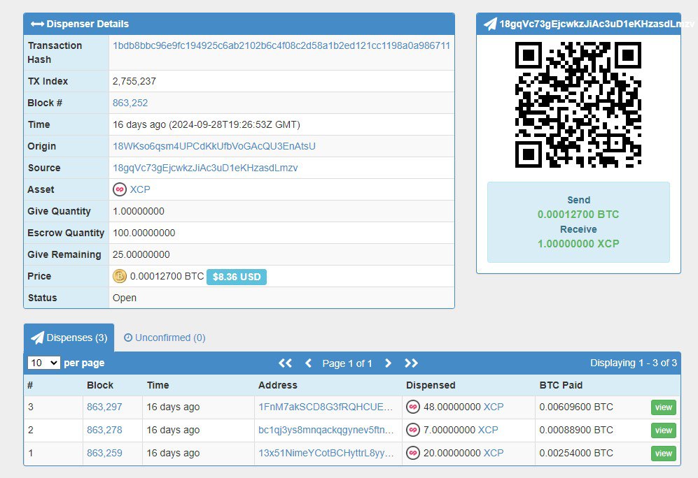Screen dimensions: 698x478
Task: Switch to the Unconfirmed (0) tab
Action: 165,338
